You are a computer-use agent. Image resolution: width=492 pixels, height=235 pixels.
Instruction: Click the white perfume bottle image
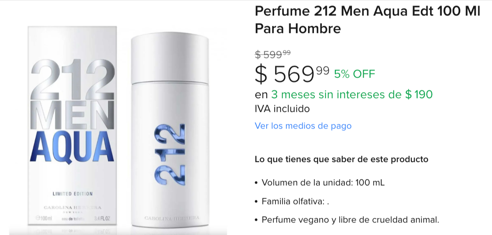click(170, 128)
